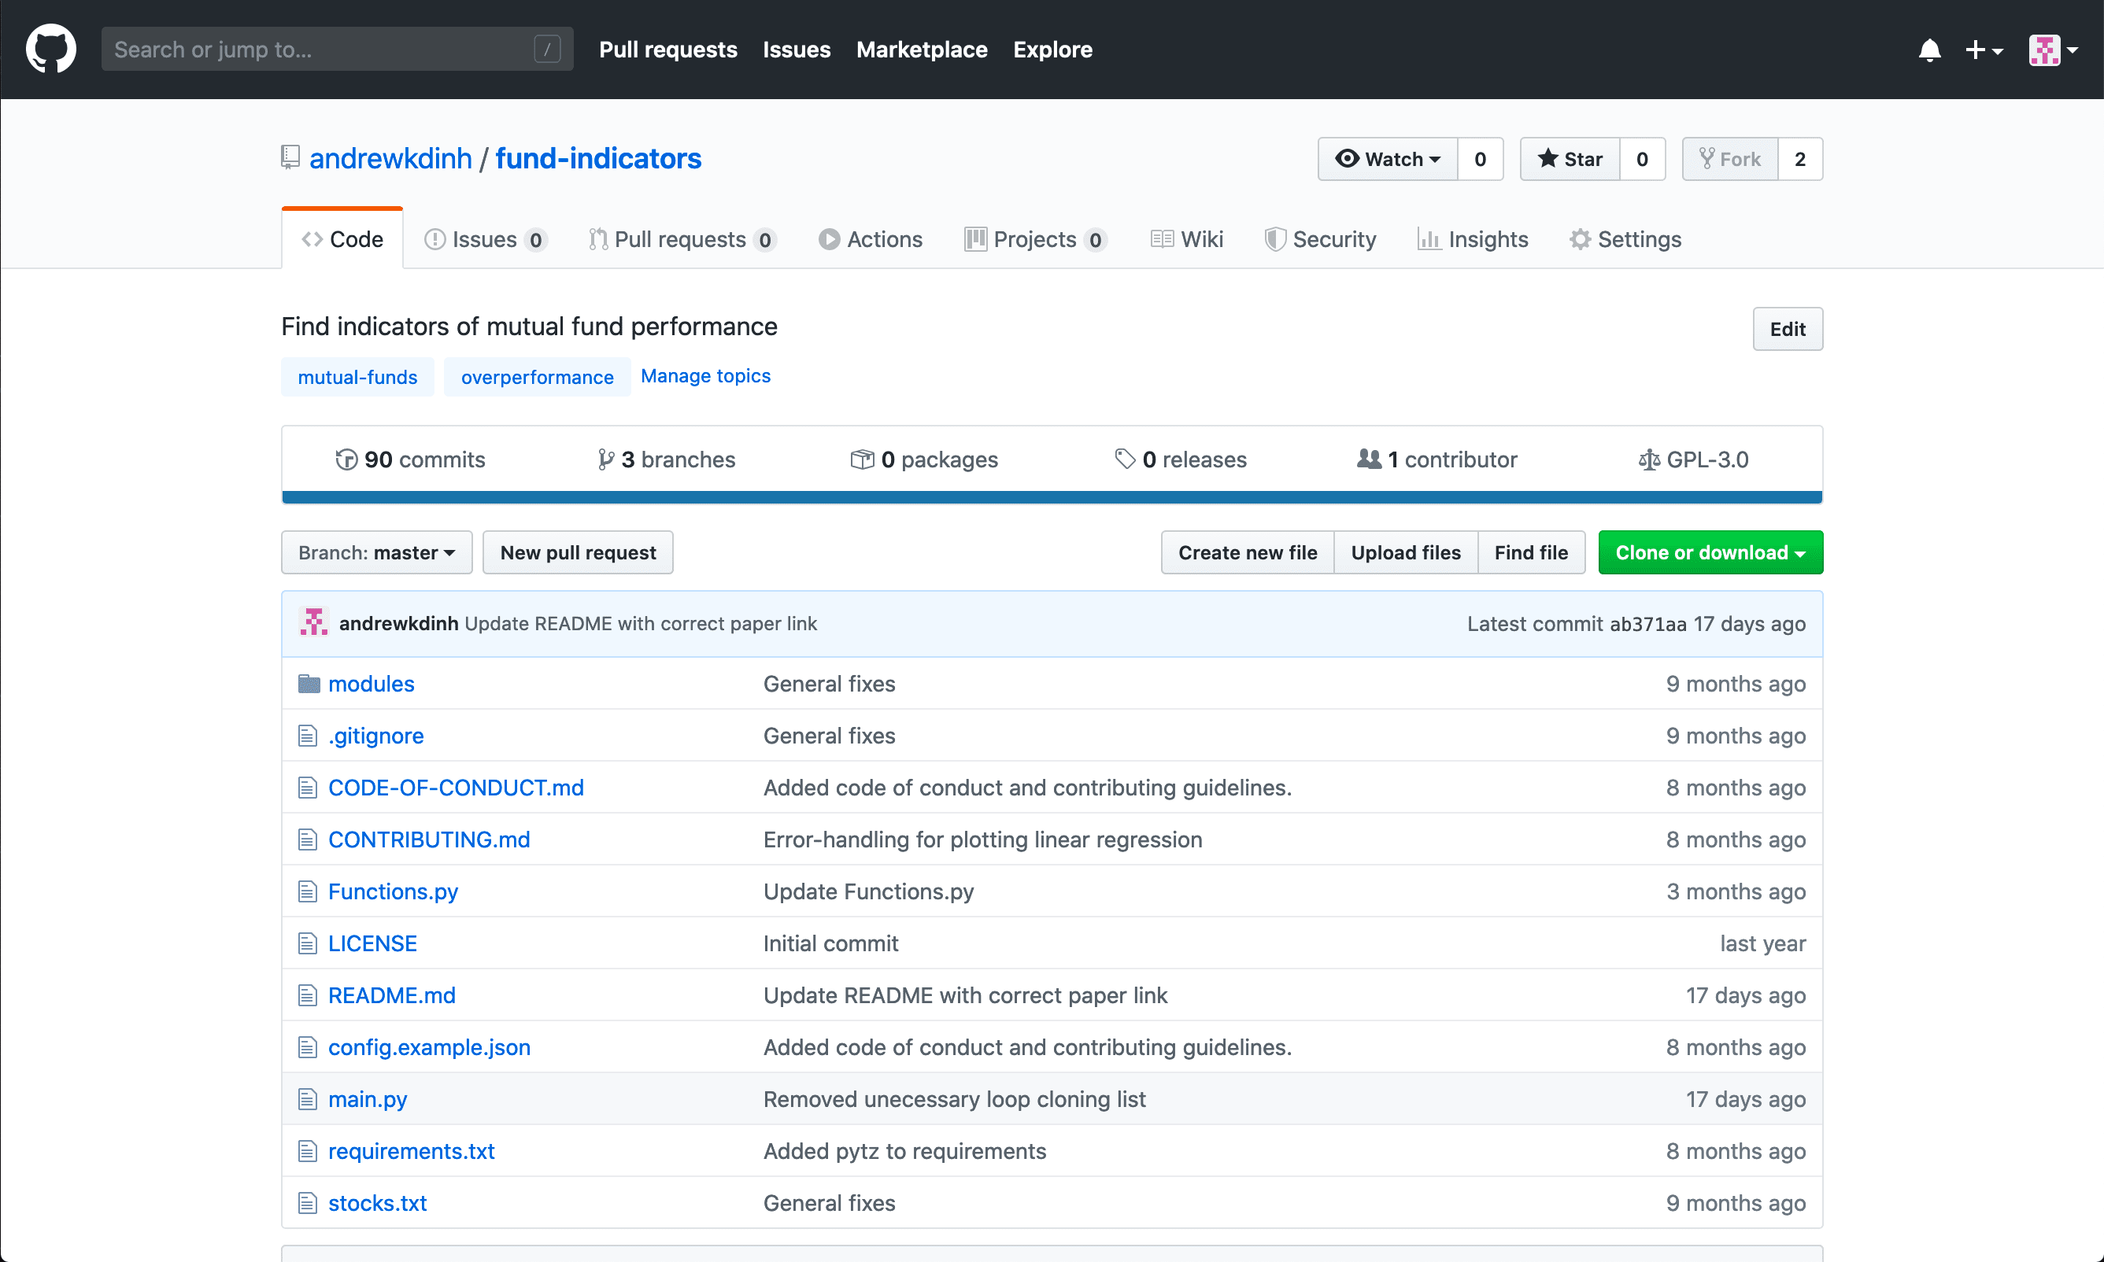2104x1262 pixels.
Task: Open the Functions.py file
Action: coord(393,891)
